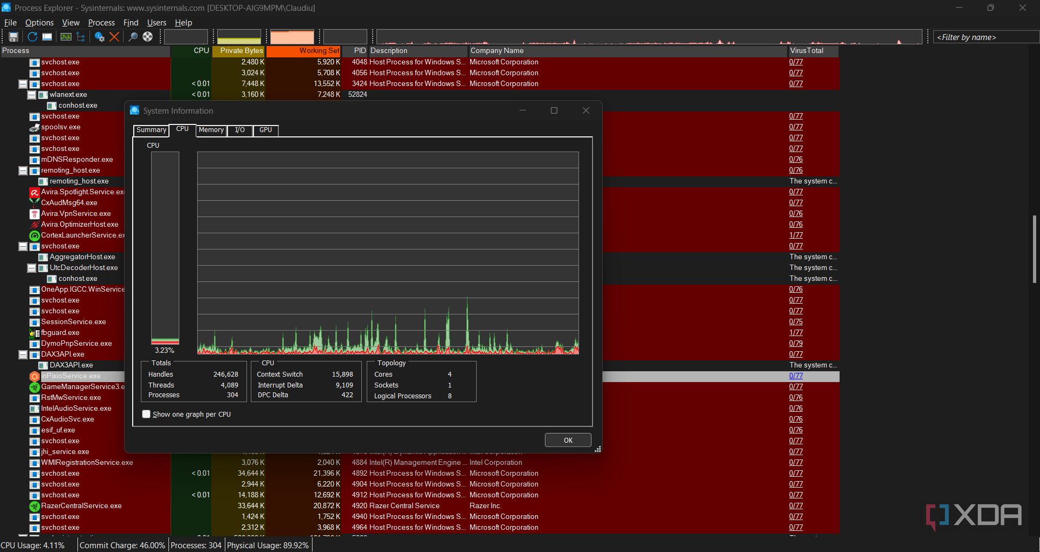Select the Avira.VpnService.exe process icon
The height and width of the screenshot is (552, 1040).
pyautogui.click(x=34, y=214)
